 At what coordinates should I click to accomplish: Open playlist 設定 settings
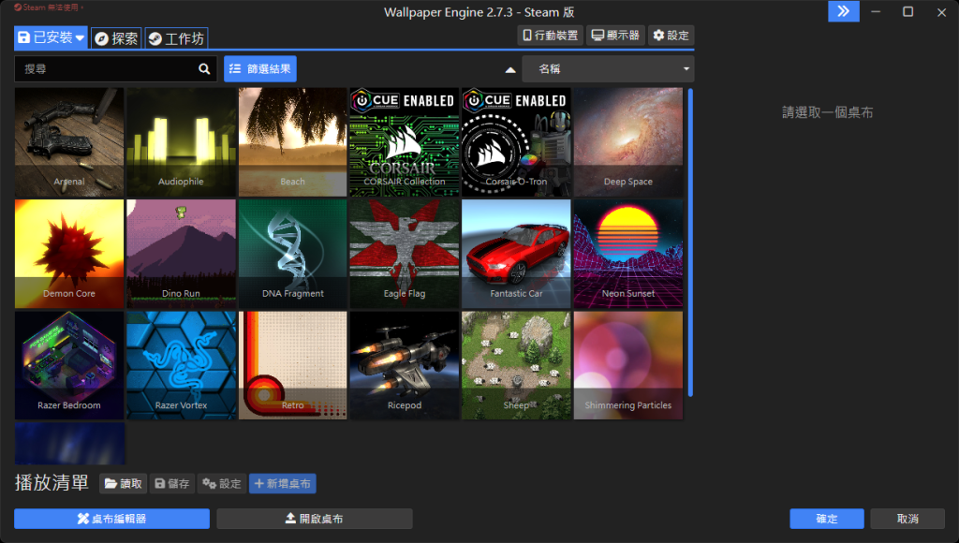(x=221, y=484)
